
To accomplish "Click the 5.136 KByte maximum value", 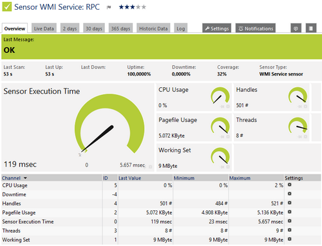I will click(x=270, y=212).
